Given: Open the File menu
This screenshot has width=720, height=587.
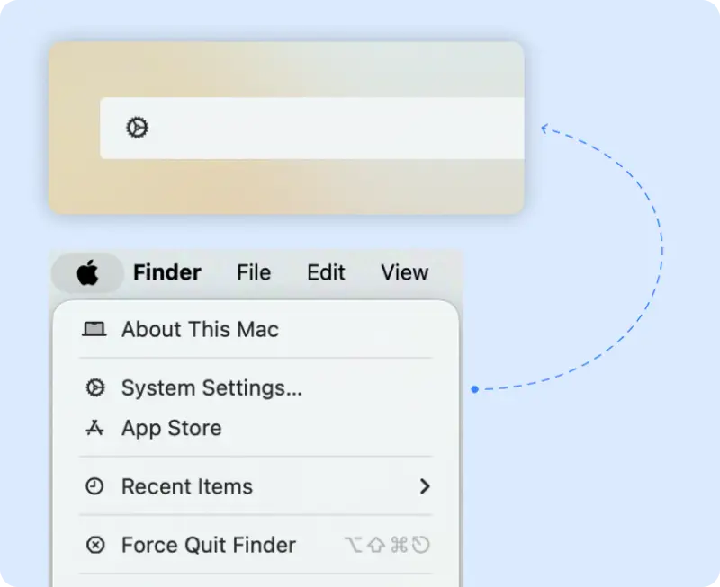Looking at the screenshot, I should point(254,272).
